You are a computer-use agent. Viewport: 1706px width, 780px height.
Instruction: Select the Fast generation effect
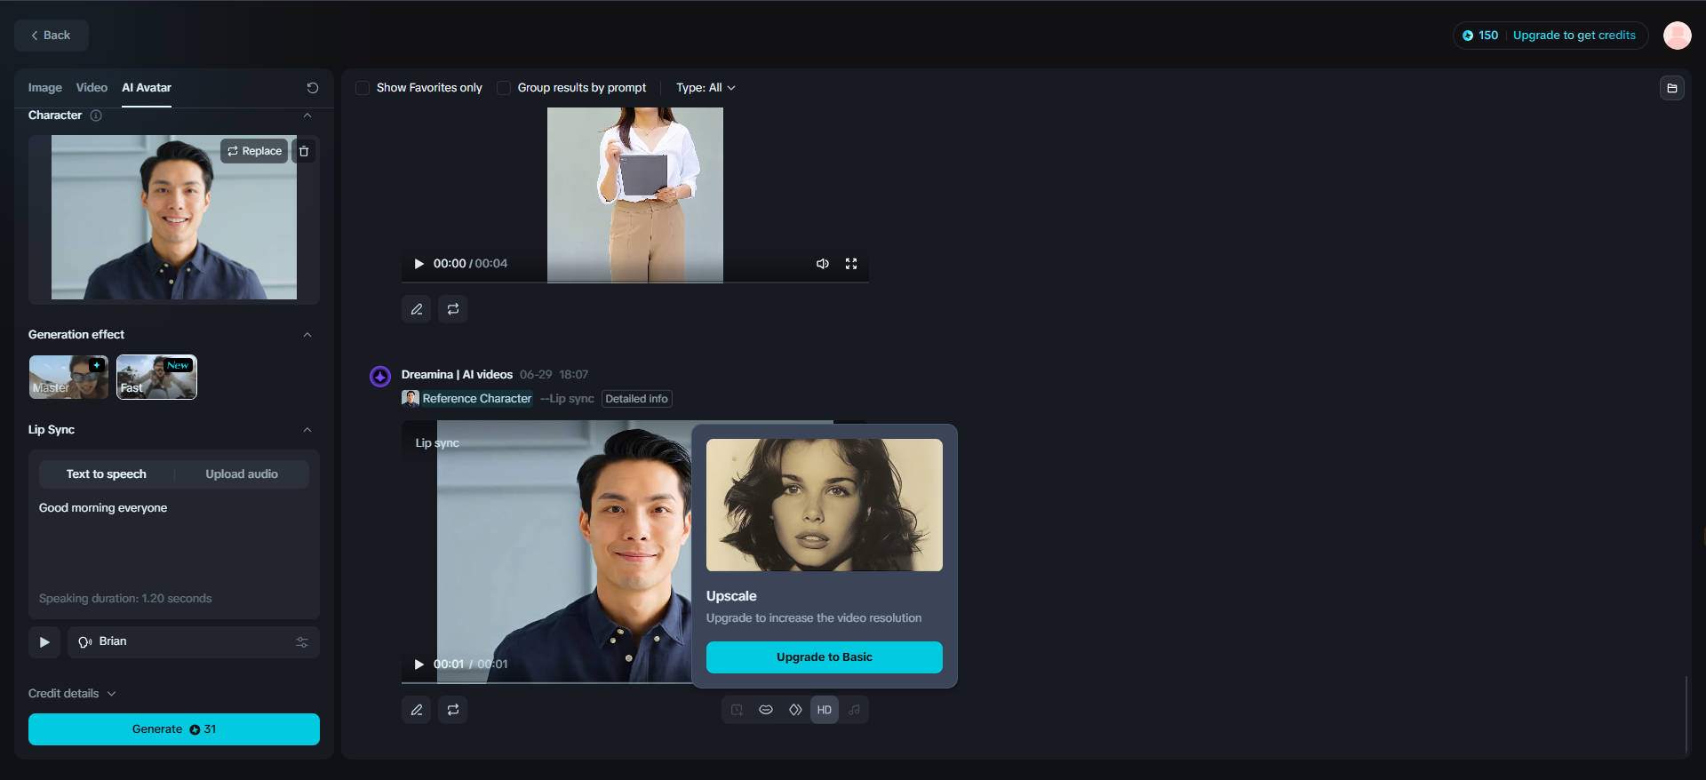click(156, 377)
